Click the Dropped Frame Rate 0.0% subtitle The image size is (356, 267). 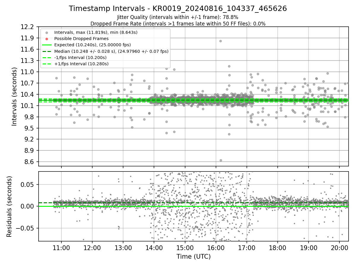point(178,24)
